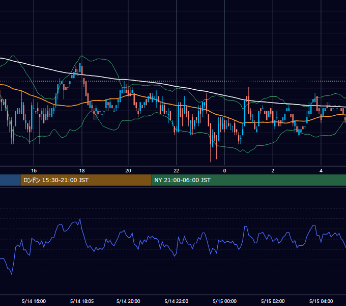Select the blue session segment left of ロンドン

click(x=10, y=180)
